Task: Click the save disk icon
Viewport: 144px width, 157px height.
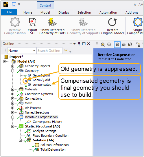Action: pos(14,4)
